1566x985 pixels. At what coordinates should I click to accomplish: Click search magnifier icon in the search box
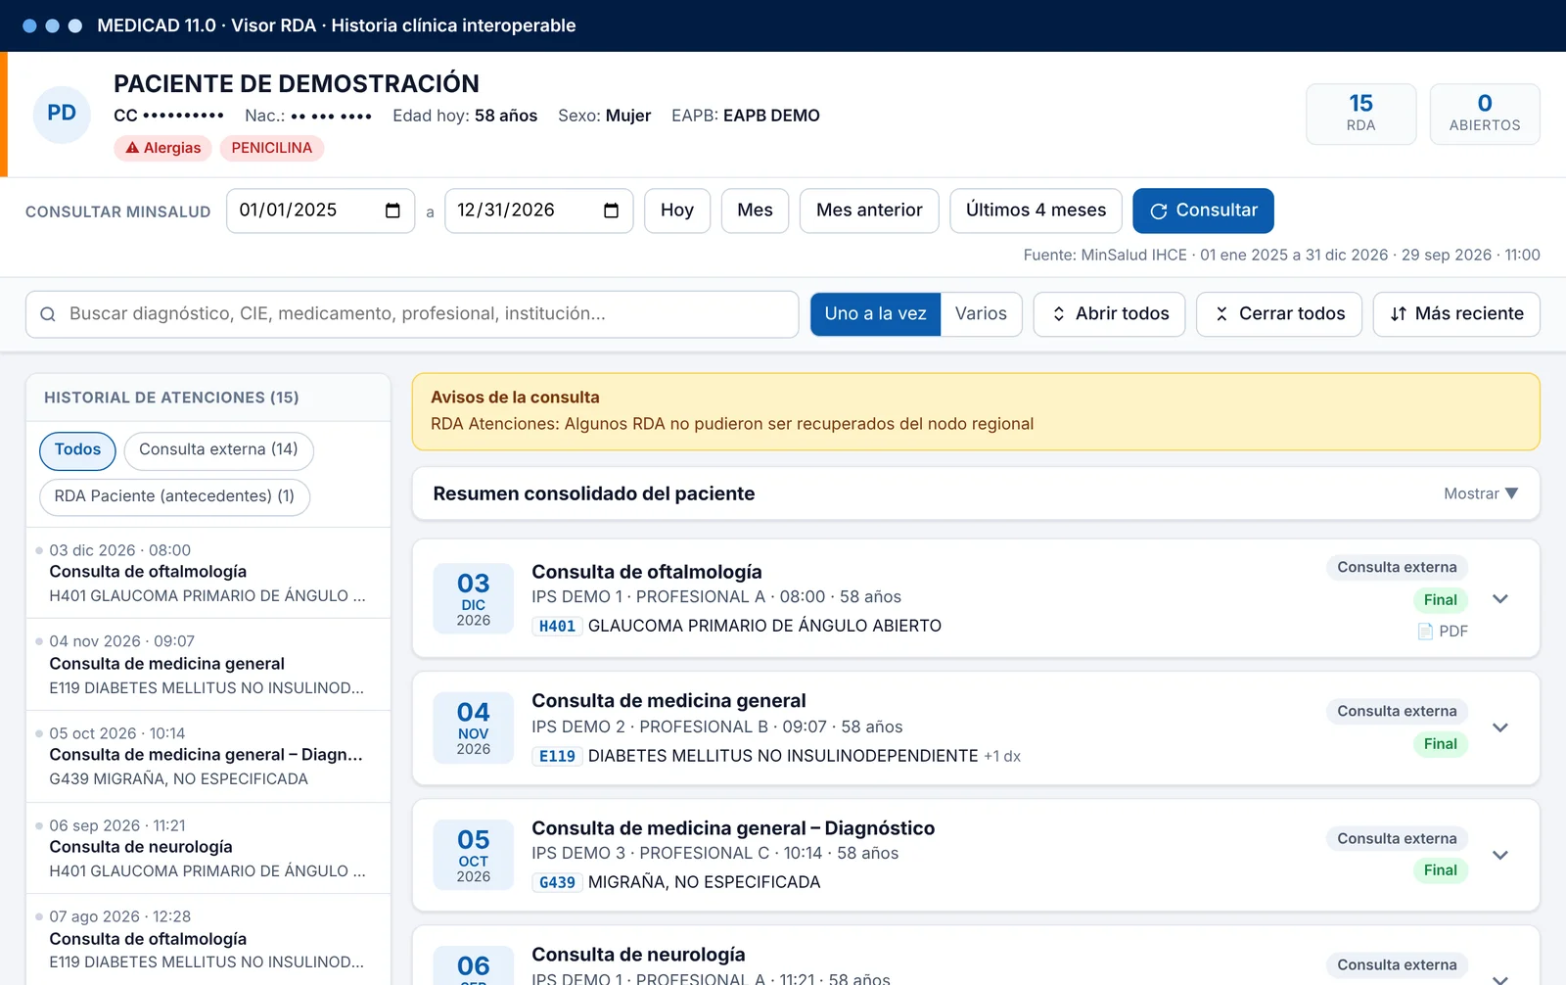click(x=47, y=314)
